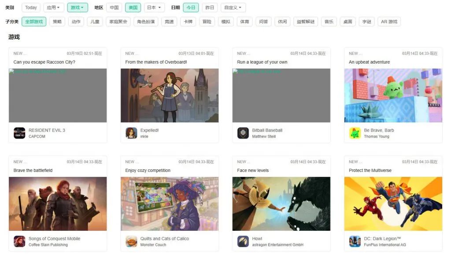Click the DC: Dark Legion app icon
Viewport: 451px width, 258px height.
click(x=355, y=241)
